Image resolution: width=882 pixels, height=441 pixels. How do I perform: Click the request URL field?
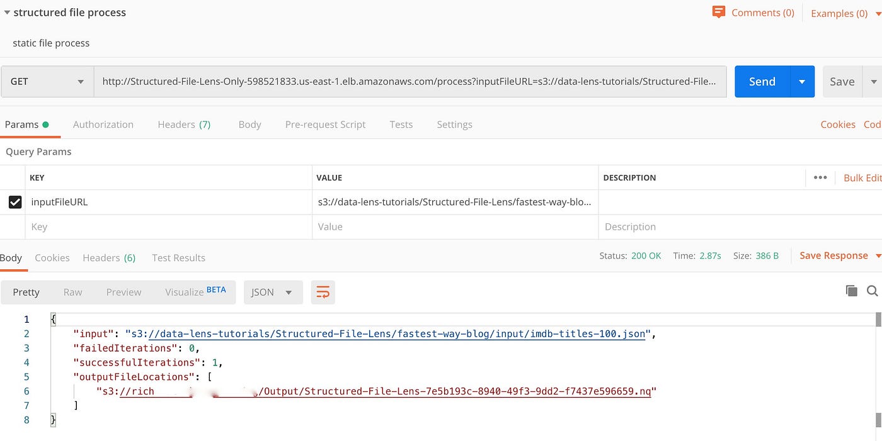410,82
